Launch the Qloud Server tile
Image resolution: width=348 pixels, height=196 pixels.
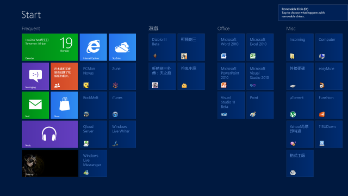pyautogui.click(x=93, y=134)
